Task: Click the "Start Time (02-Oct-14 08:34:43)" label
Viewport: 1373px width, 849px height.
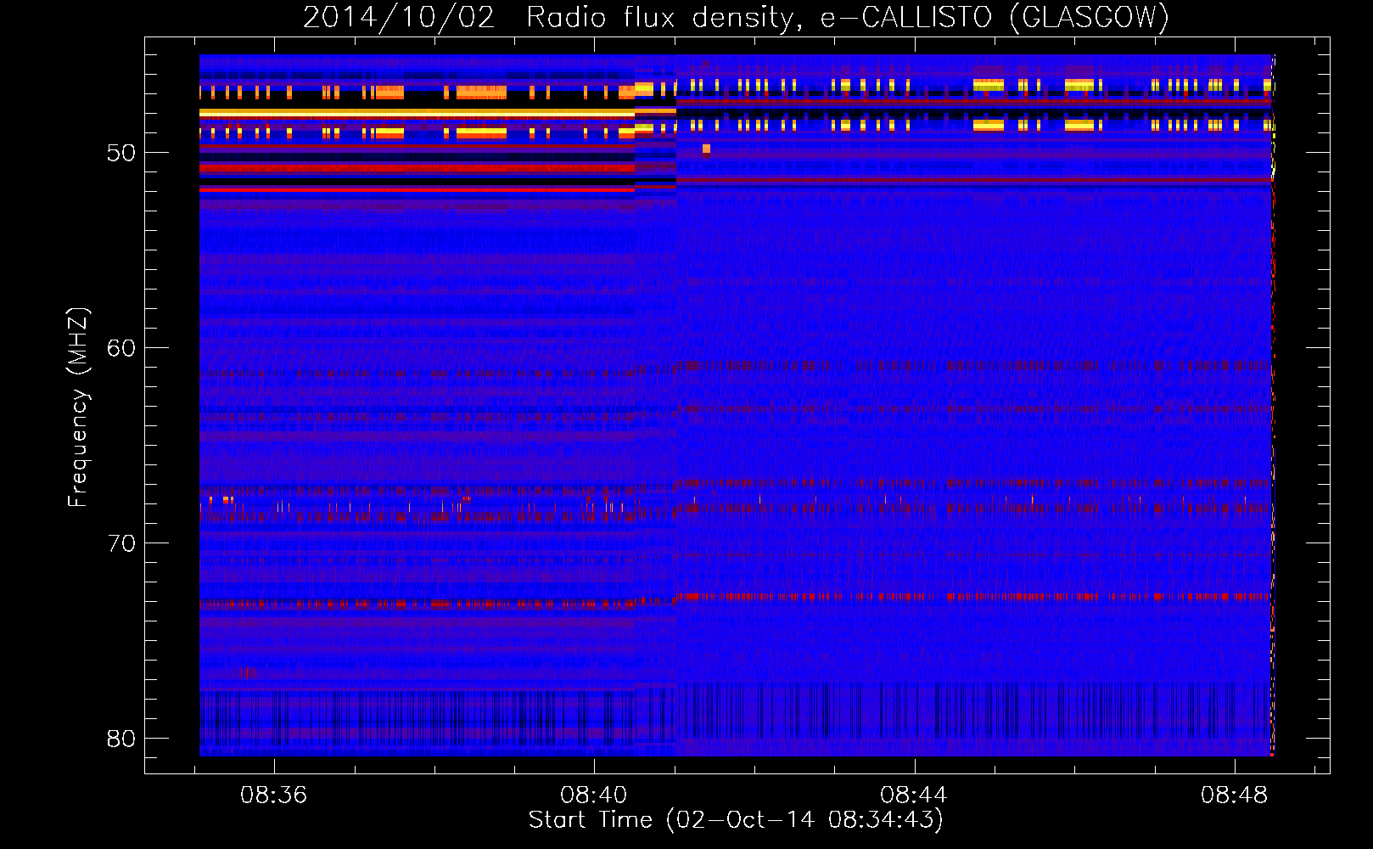Action: coord(736,820)
